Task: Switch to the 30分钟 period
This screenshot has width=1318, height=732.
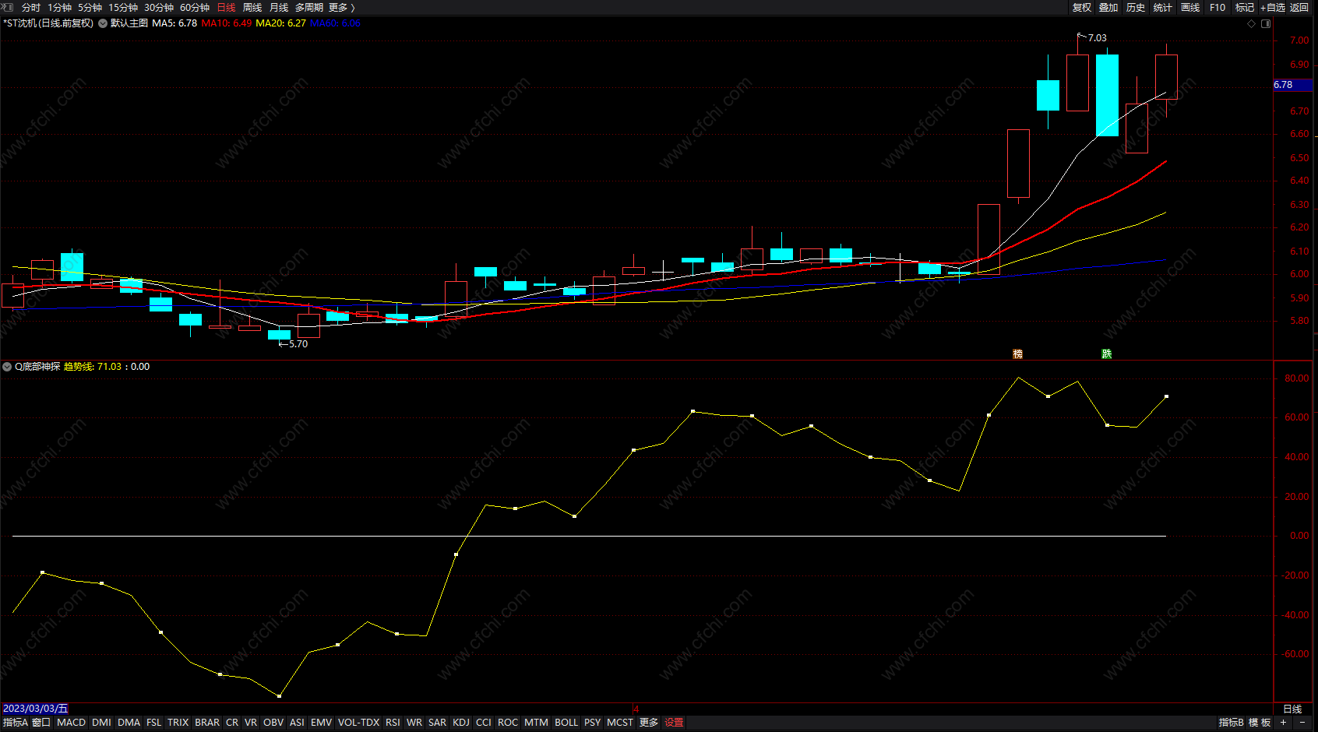Action: tap(159, 7)
